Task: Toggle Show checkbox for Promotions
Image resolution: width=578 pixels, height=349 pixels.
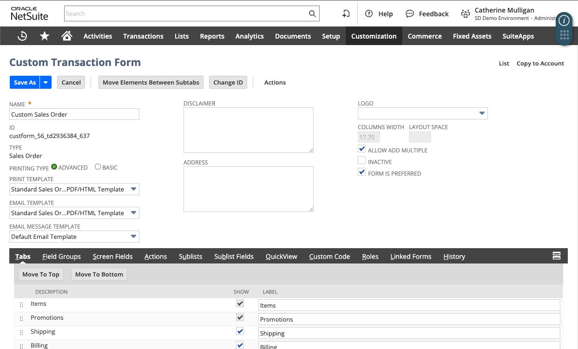Action: pos(240,317)
